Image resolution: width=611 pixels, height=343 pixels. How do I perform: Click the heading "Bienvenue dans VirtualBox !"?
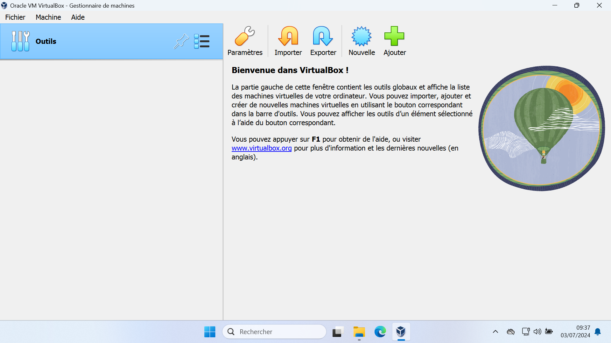pos(290,70)
